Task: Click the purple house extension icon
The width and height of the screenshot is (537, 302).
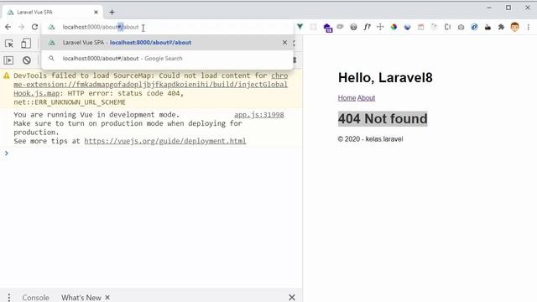Action: click(x=328, y=28)
